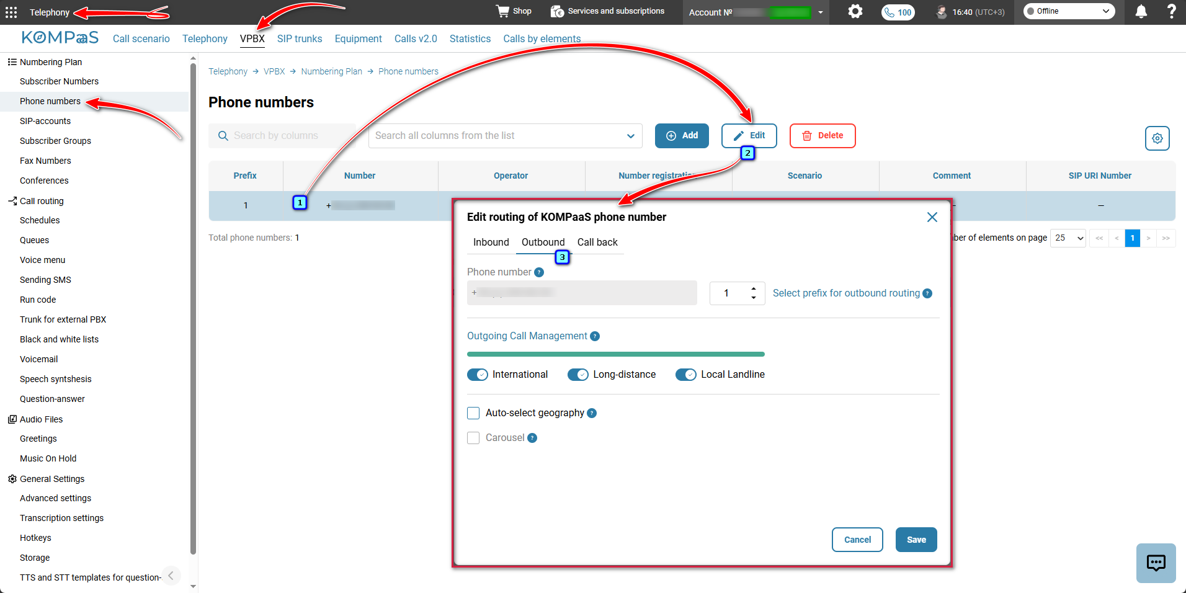The height and width of the screenshot is (593, 1186).
Task: Expand the Account number dropdown
Action: click(x=820, y=12)
